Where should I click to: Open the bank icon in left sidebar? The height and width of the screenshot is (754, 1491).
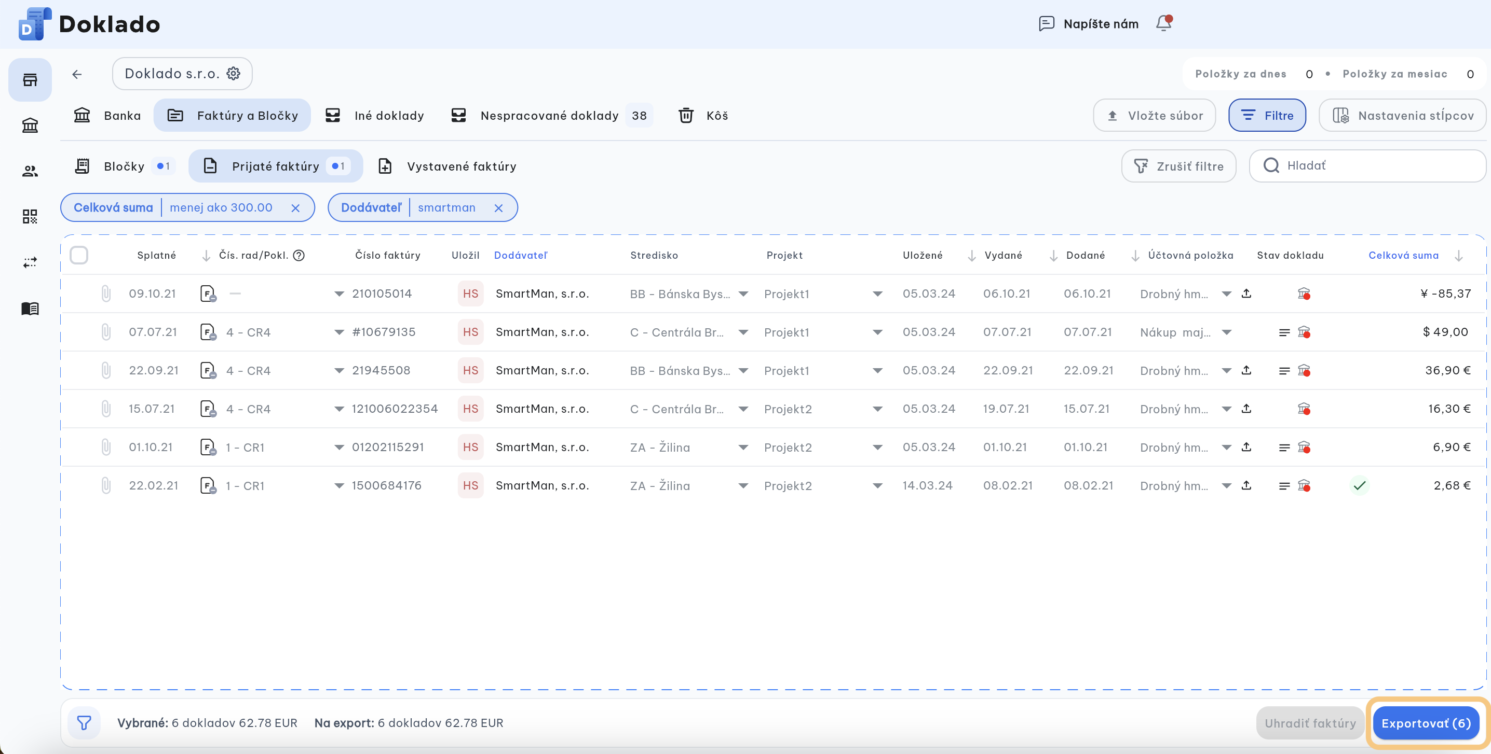(30, 125)
